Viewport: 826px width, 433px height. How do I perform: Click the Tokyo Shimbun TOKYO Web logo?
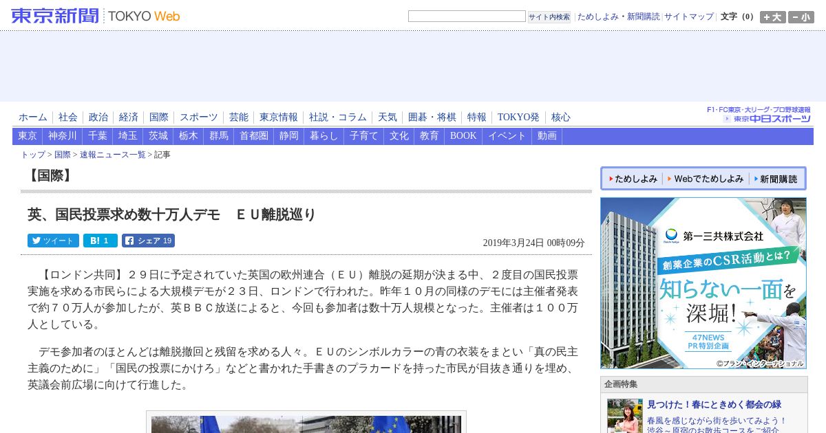[x=96, y=16]
